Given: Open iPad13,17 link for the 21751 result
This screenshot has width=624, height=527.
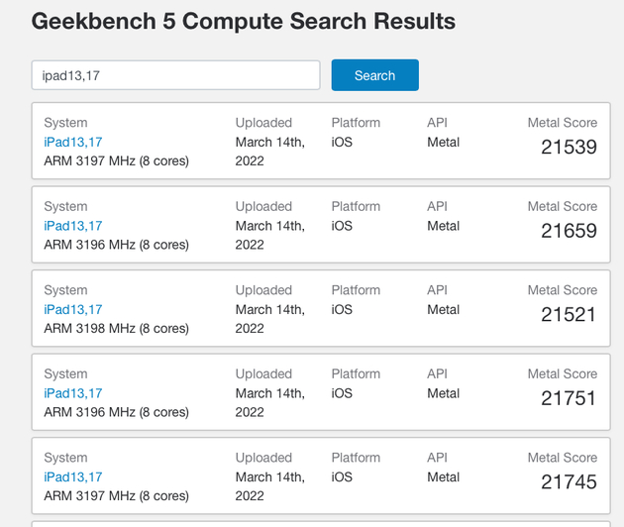Looking at the screenshot, I should pos(73,393).
